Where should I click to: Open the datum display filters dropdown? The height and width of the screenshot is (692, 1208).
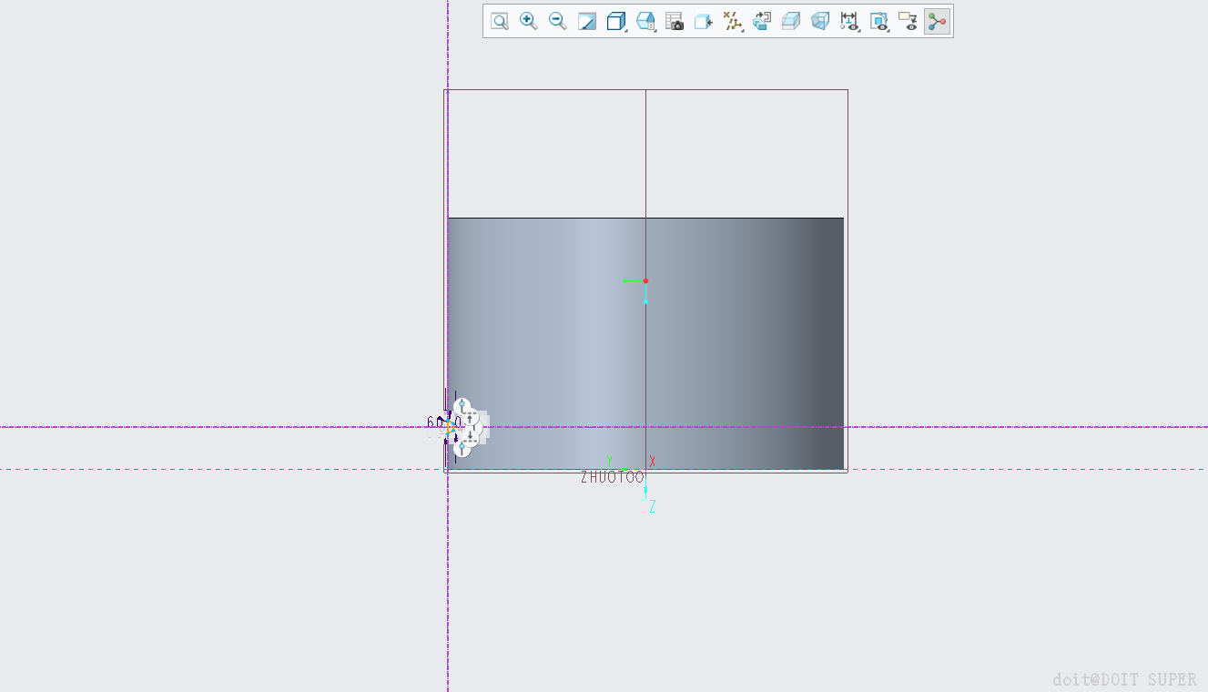[733, 21]
